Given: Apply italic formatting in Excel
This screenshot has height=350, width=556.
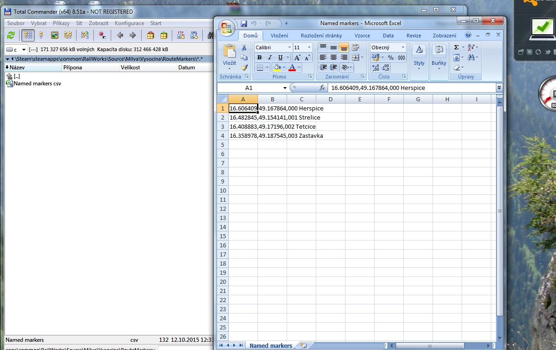Looking at the screenshot, I should pyautogui.click(x=270, y=57).
